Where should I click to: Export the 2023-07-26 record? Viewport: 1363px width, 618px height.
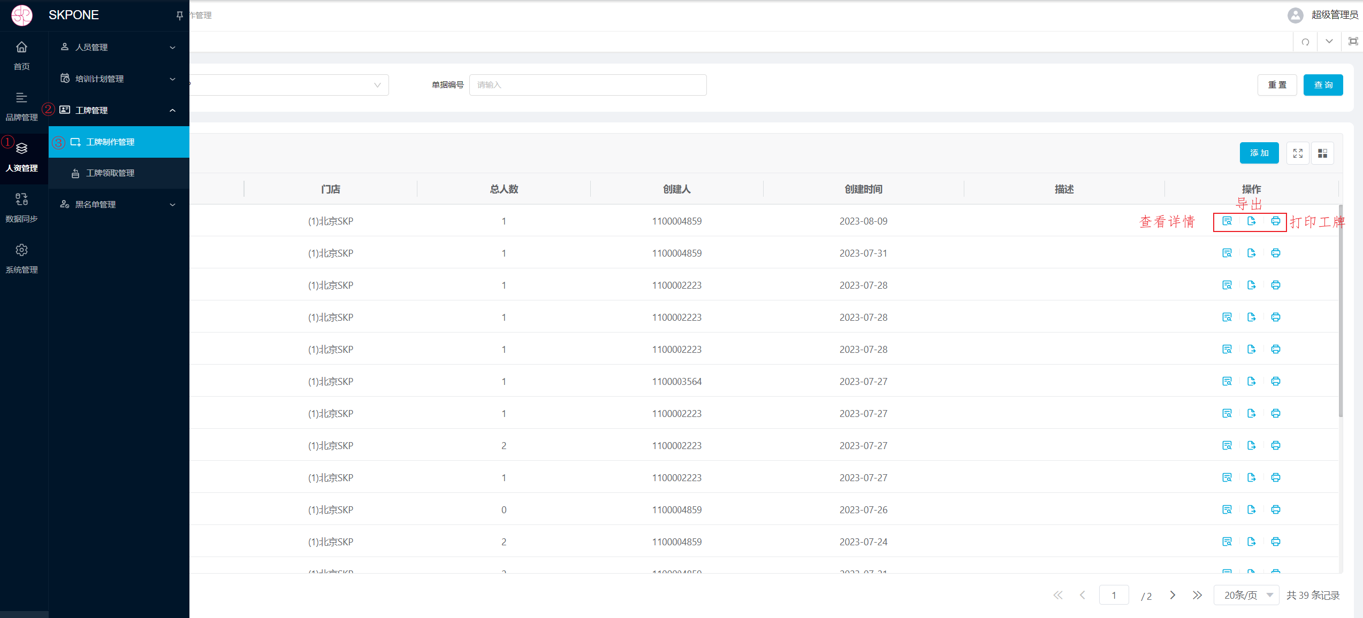pos(1251,509)
